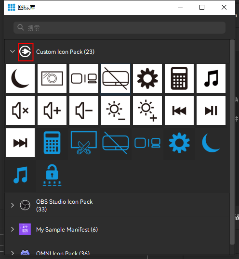Expand the OMNI Icon Pack section

point(13,253)
